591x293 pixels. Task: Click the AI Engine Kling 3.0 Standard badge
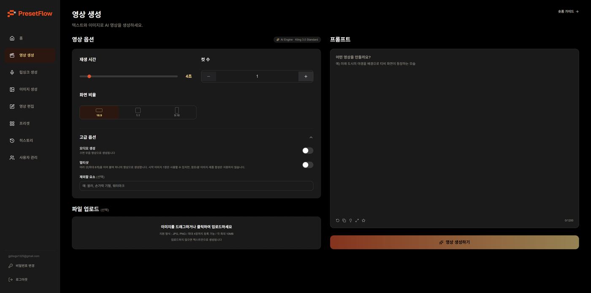pyautogui.click(x=297, y=40)
